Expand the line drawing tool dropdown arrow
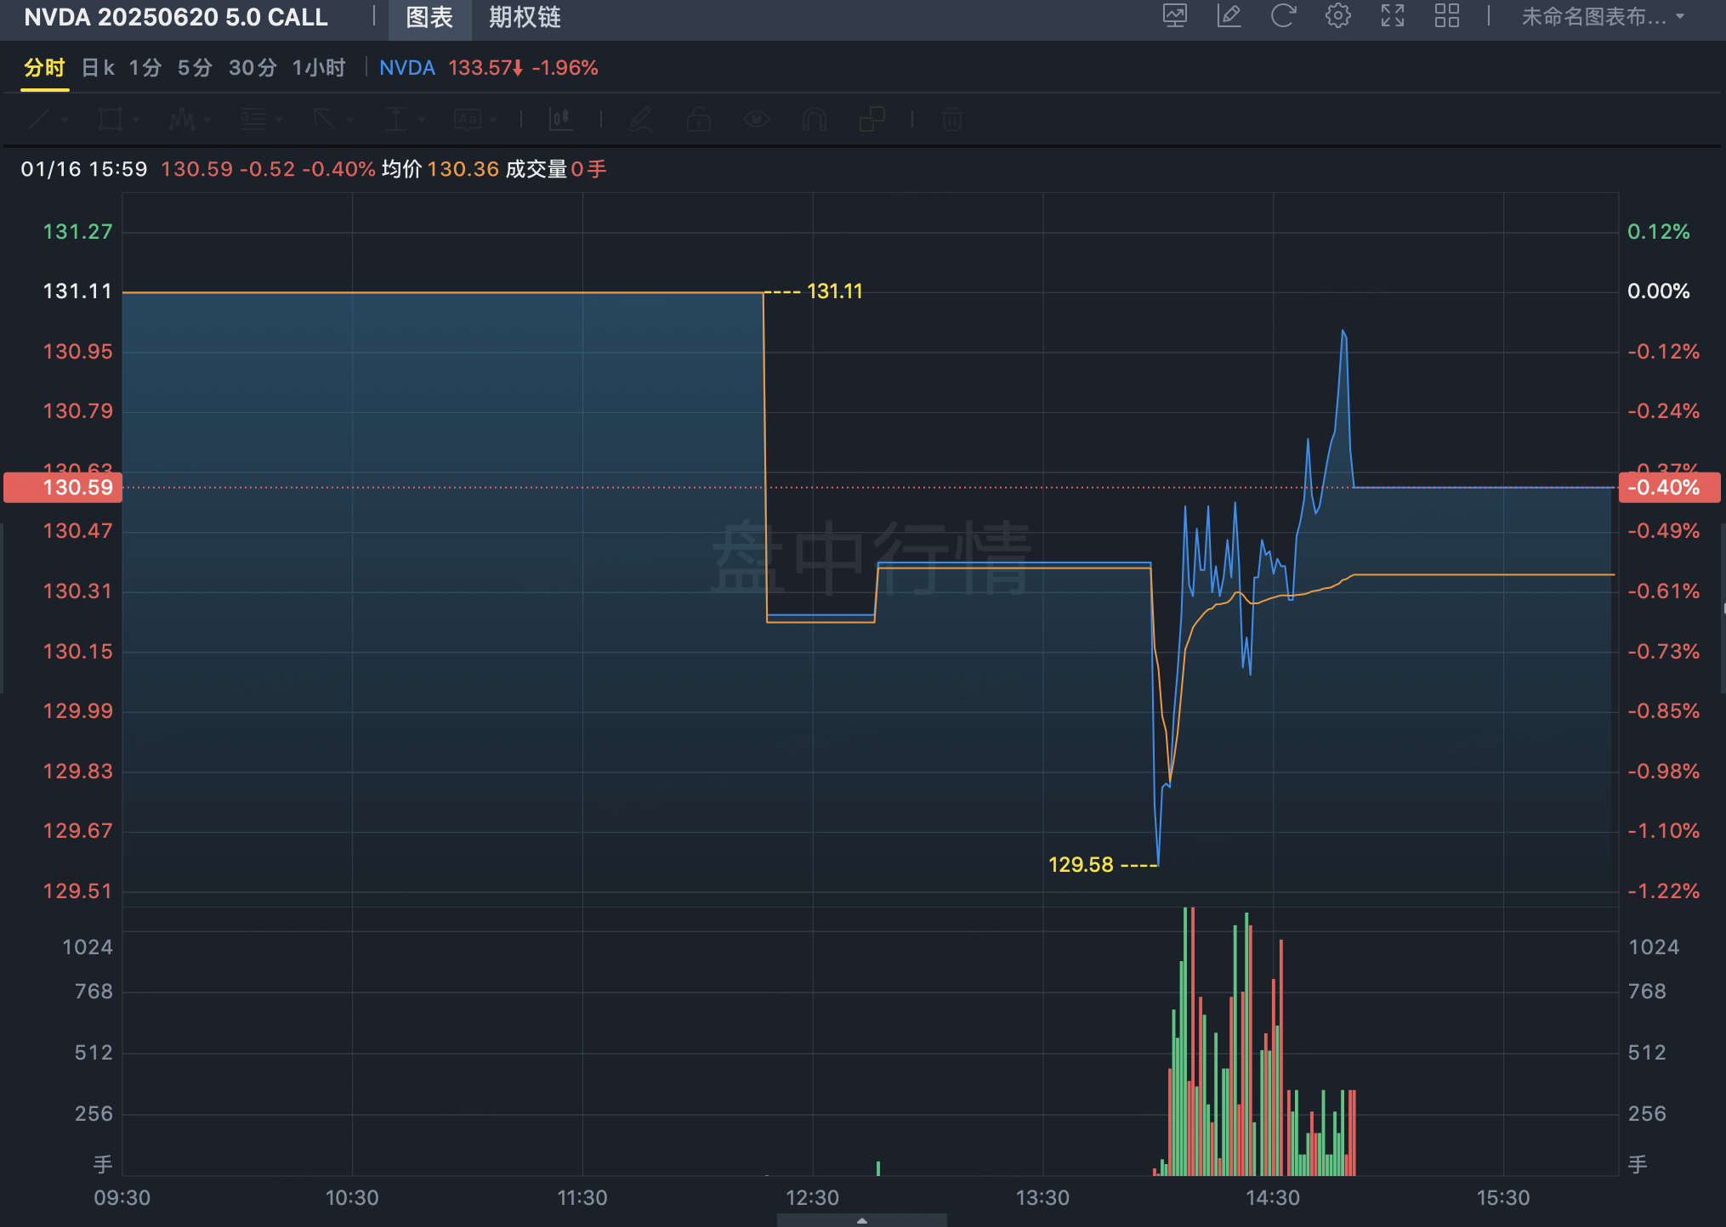 click(65, 120)
